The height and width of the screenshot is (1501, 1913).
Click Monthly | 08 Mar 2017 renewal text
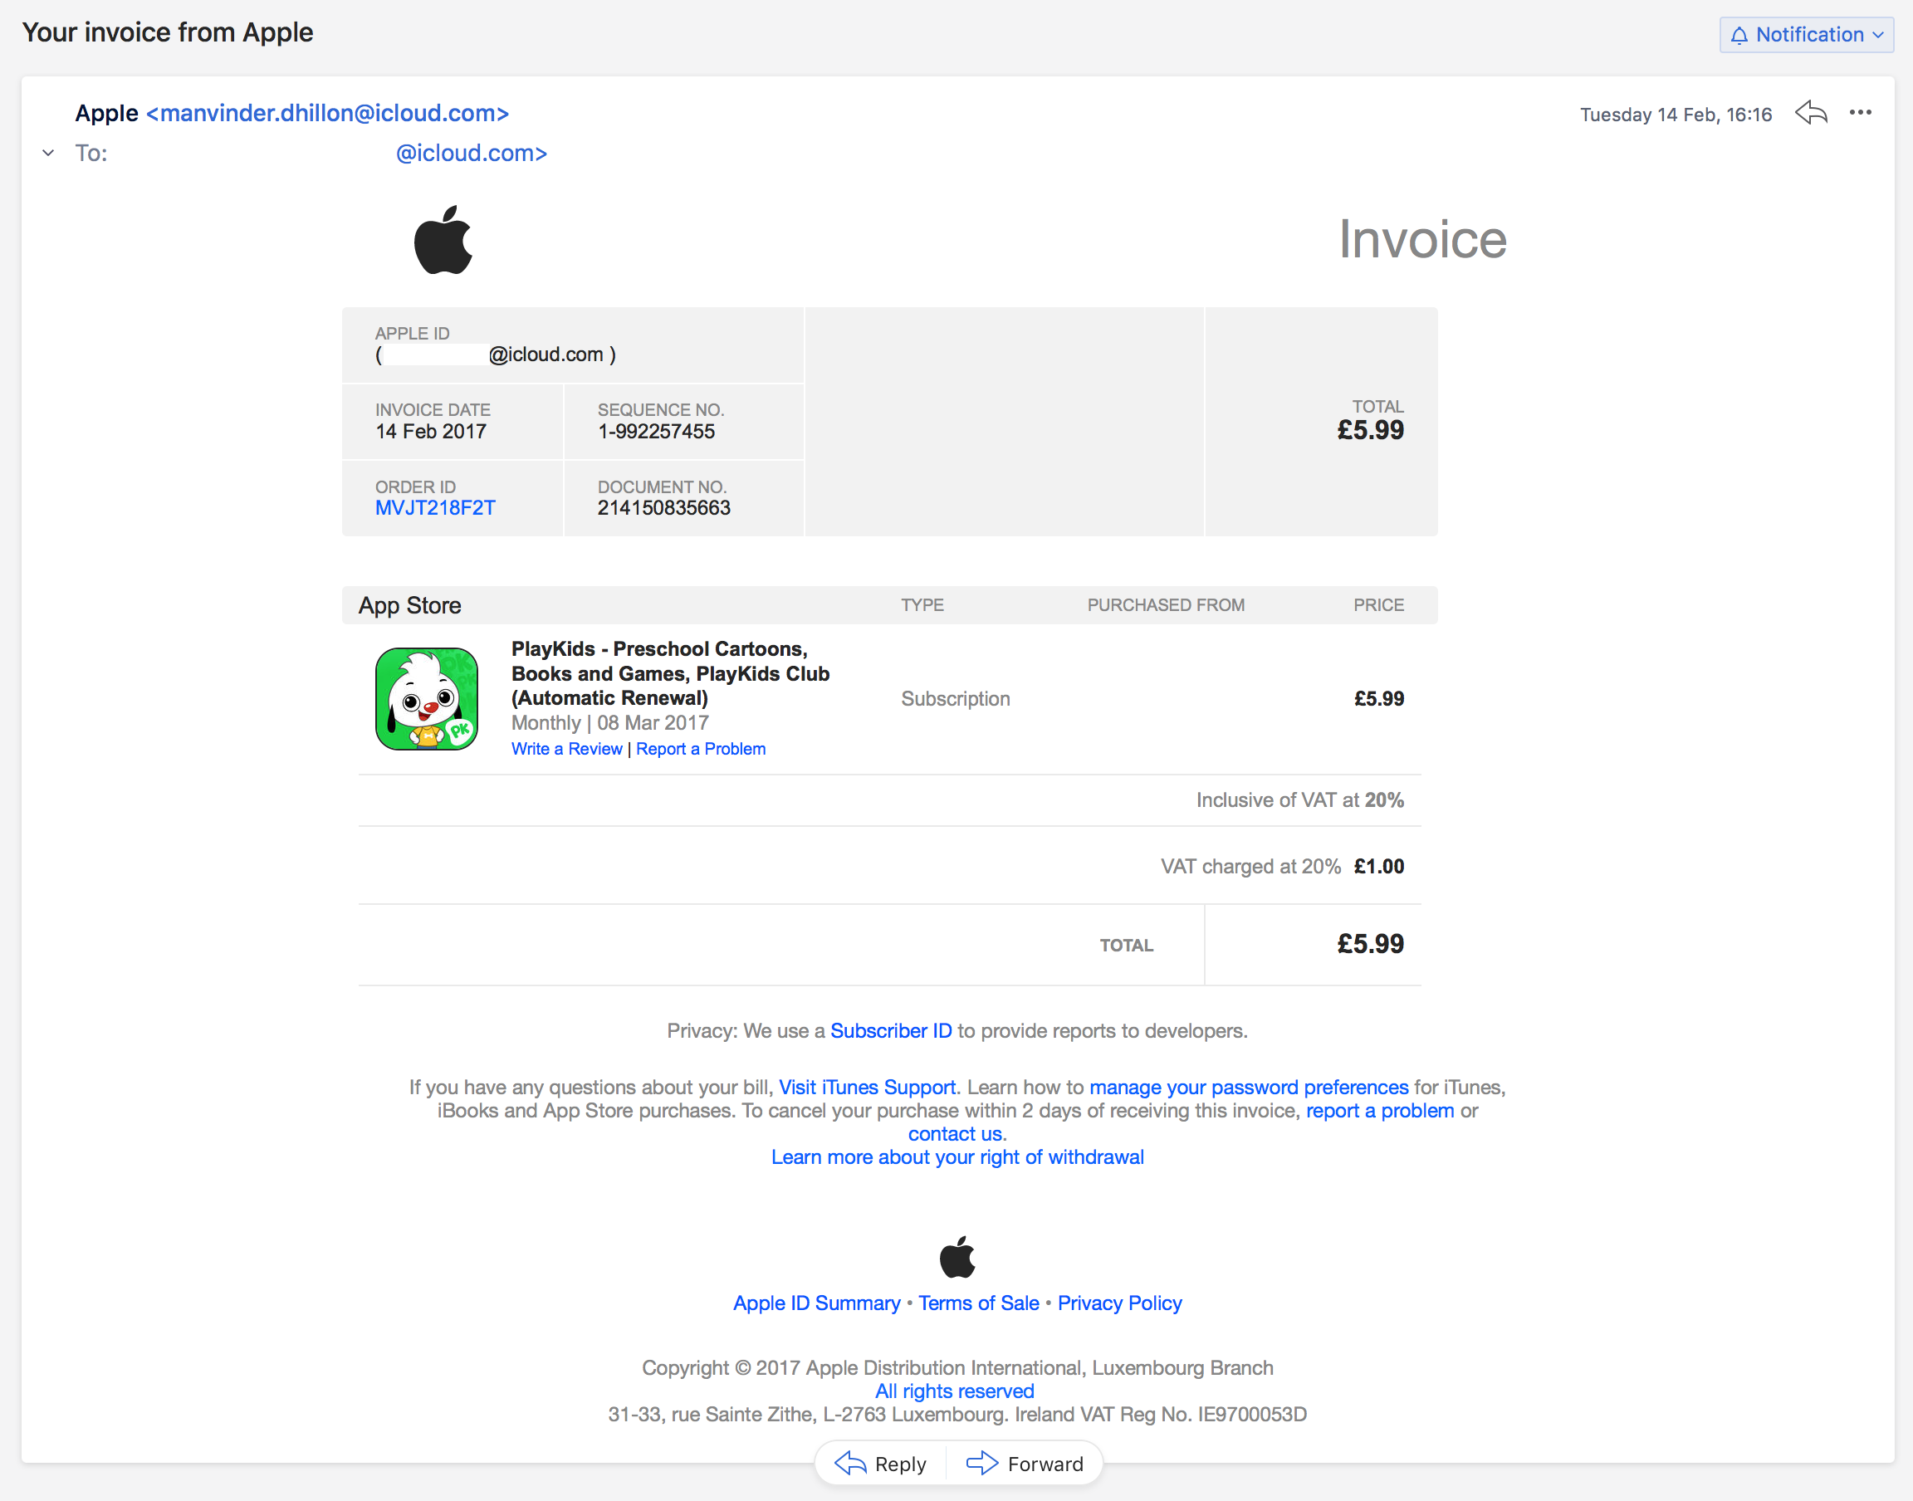point(609,722)
